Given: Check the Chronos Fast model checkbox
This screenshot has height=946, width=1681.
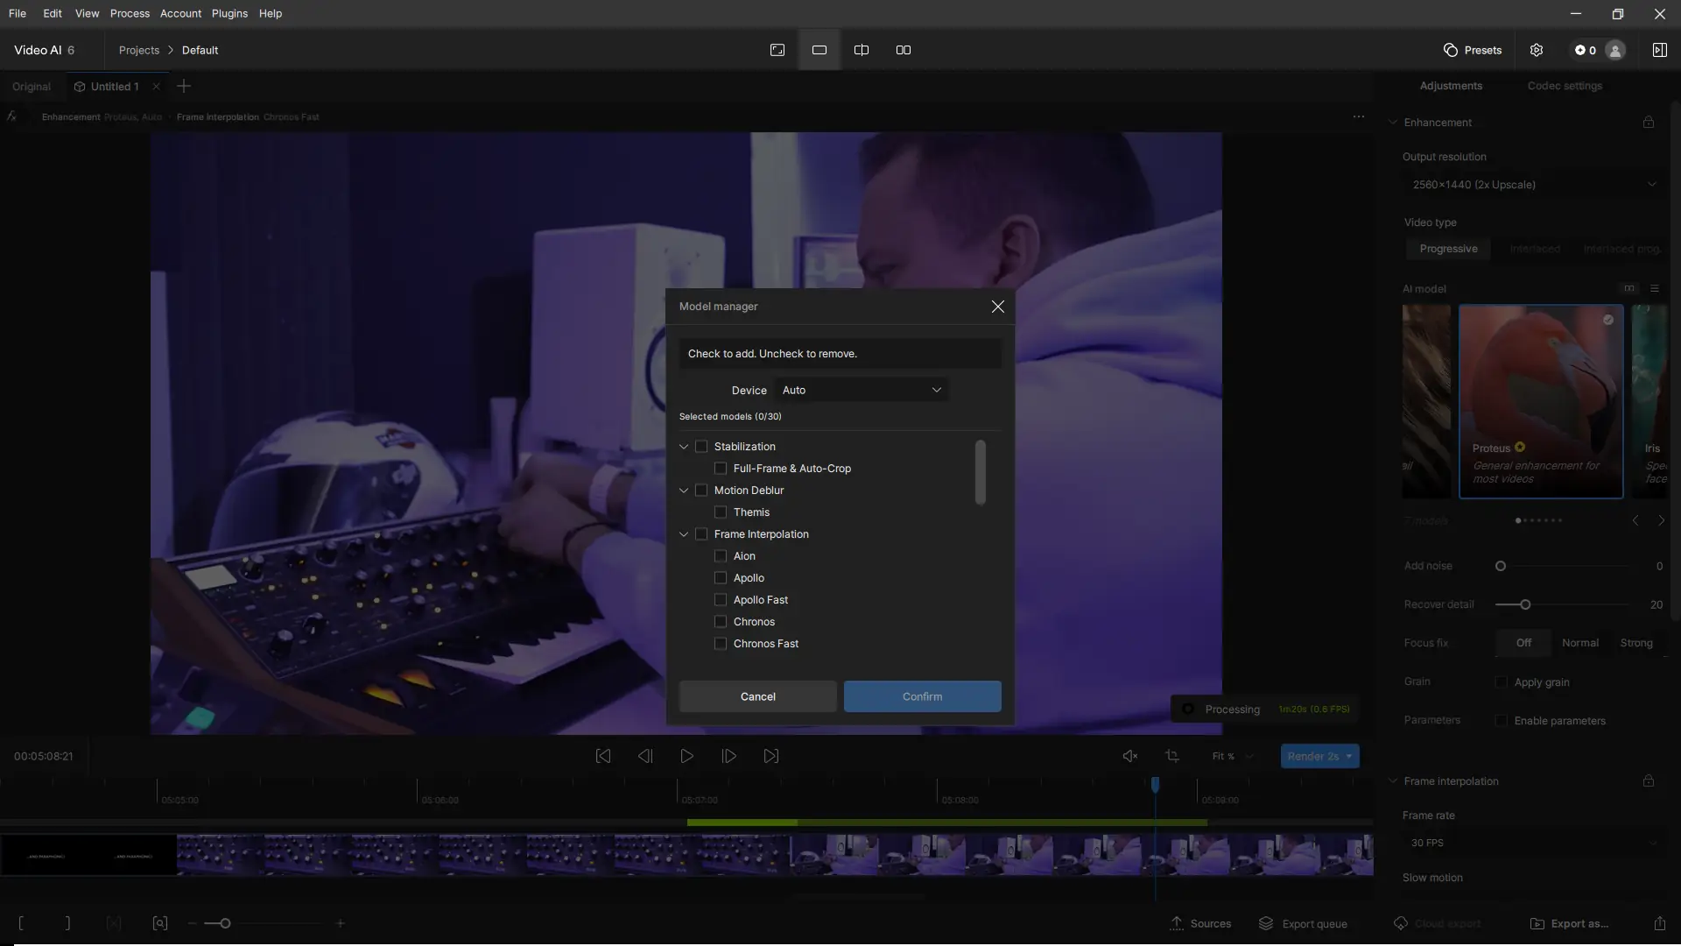Looking at the screenshot, I should coord(721,644).
